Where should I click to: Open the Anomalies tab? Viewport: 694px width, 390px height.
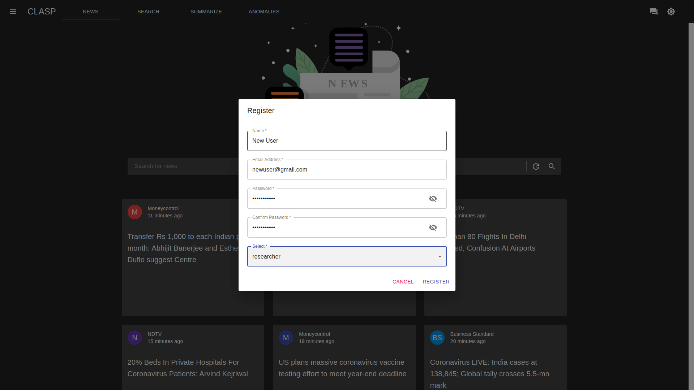(264, 12)
